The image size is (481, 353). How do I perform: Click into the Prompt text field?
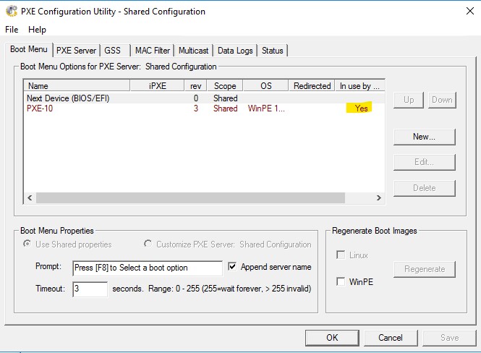(148, 268)
